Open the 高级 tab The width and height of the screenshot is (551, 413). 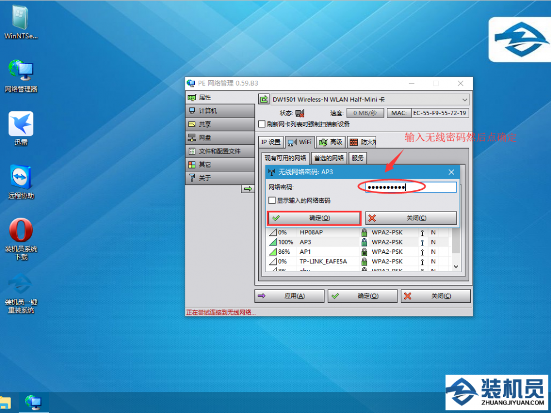(x=331, y=142)
